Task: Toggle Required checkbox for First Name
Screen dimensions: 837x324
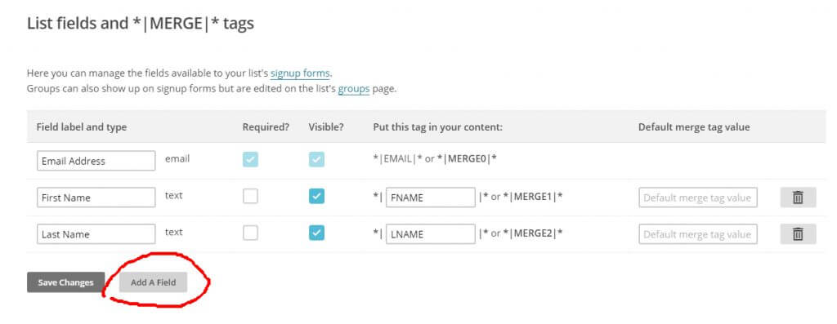Action: pos(250,196)
